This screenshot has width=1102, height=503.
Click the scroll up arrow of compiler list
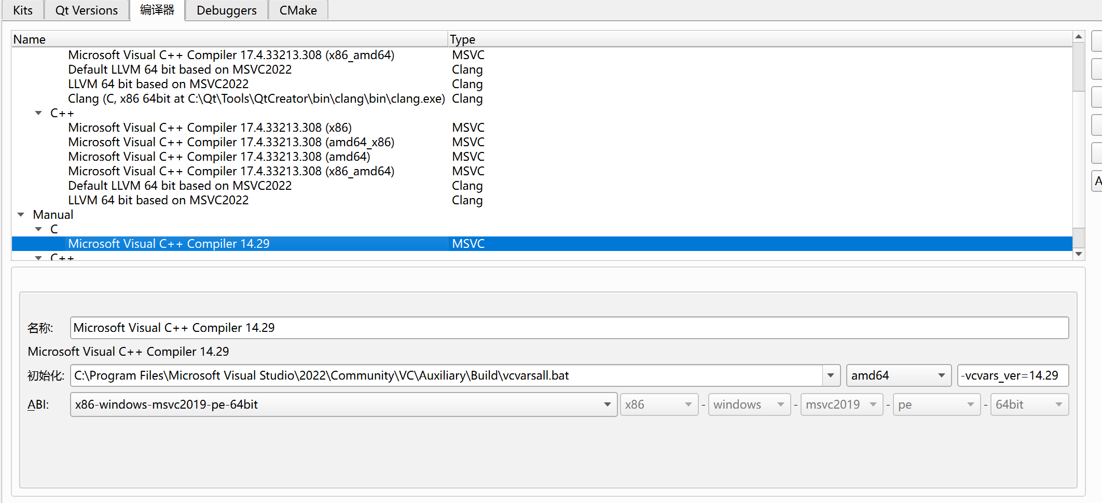pos(1079,37)
